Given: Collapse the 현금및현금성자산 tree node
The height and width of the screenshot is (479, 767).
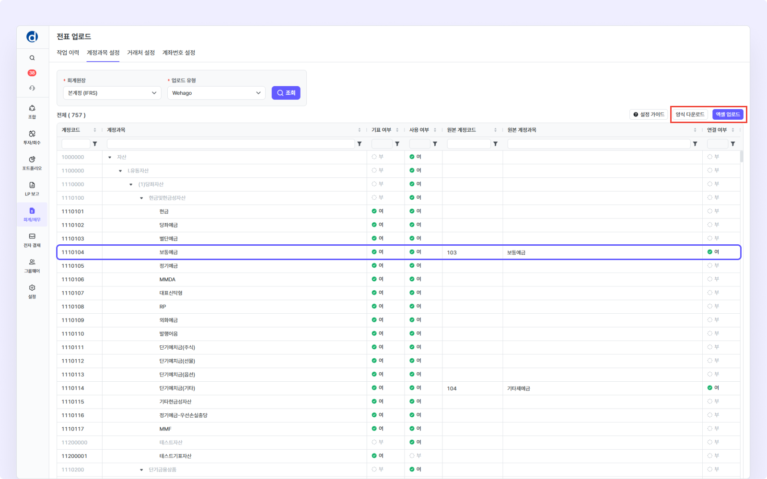Looking at the screenshot, I should pyautogui.click(x=141, y=198).
